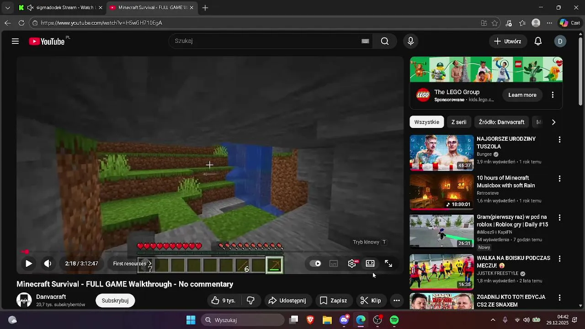Mute the video volume
585x329 pixels.
[48, 264]
